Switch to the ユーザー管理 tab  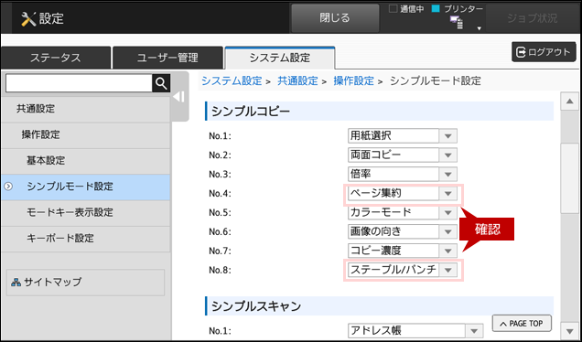(167, 58)
